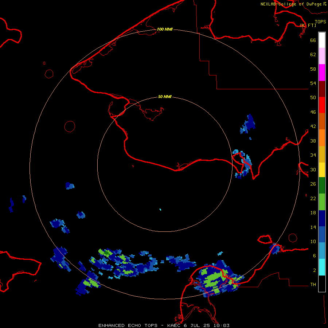This screenshot has width=328, height=328.
Task: Click the 58 legend value
Action: click(x=313, y=69)
